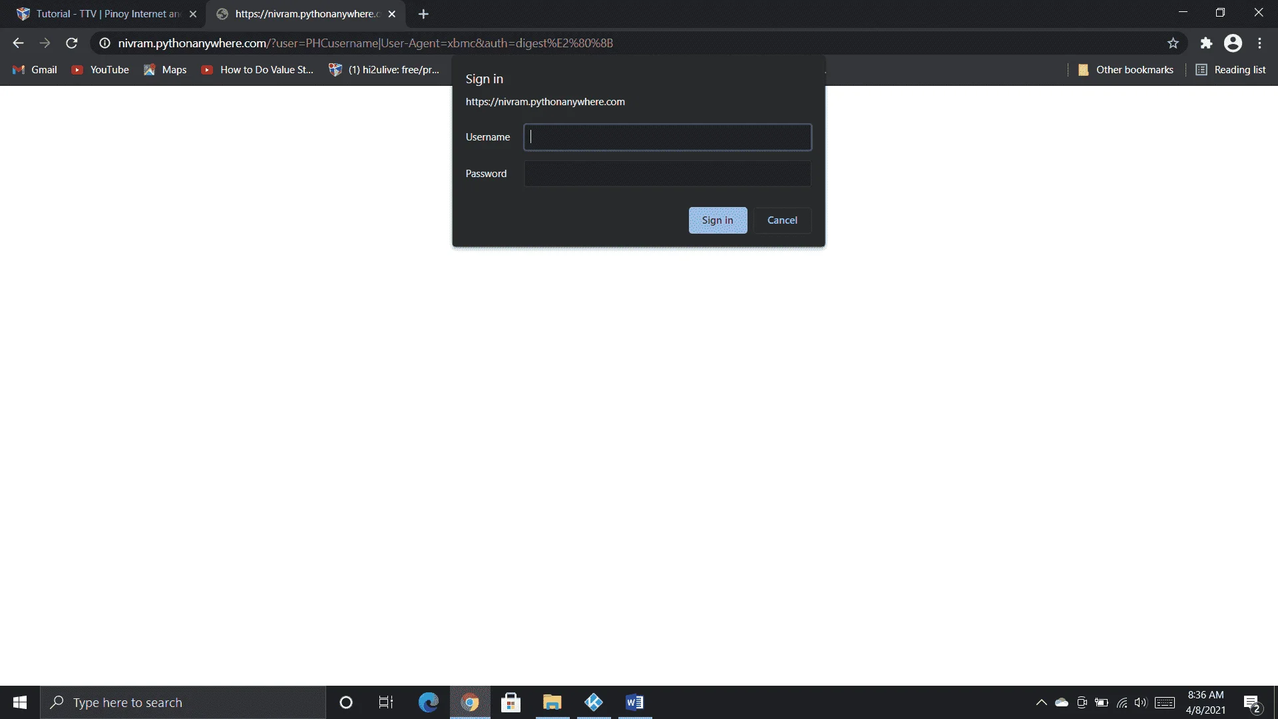Open the battery status tray icon
Image resolution: width=1278 pixels, height=719 pixels.
tap(1102, 702)
